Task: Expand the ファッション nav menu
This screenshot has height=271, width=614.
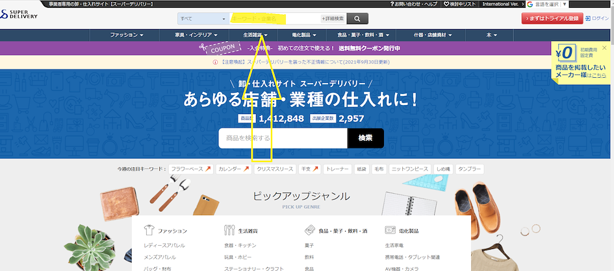Action: [x=126, y=35]
